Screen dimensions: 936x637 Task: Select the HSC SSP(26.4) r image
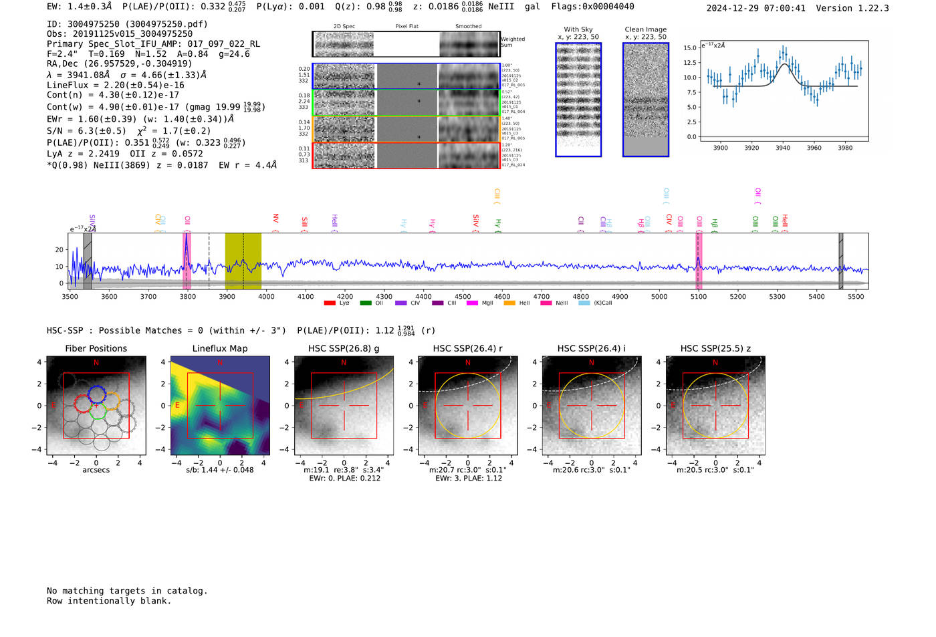click(467, 406)
